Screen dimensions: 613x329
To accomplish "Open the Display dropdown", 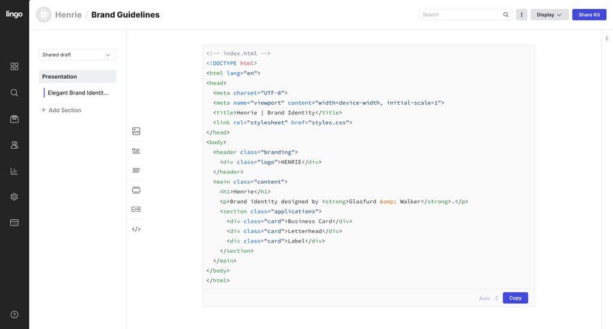I will tap(549, 15).
